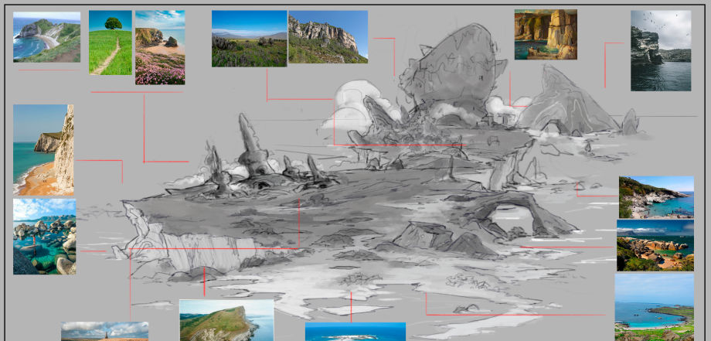
Task: Select the wide meadow with purple flowers photo
Action: (x=250, y=39)
